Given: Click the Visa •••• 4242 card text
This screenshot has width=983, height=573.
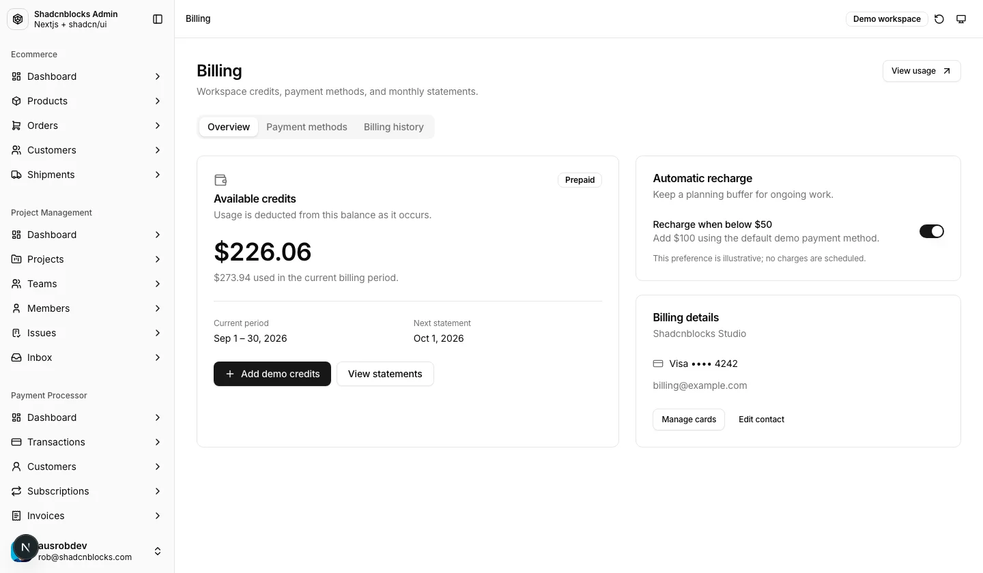Looking at the screenshot, I should click(703, 364).
